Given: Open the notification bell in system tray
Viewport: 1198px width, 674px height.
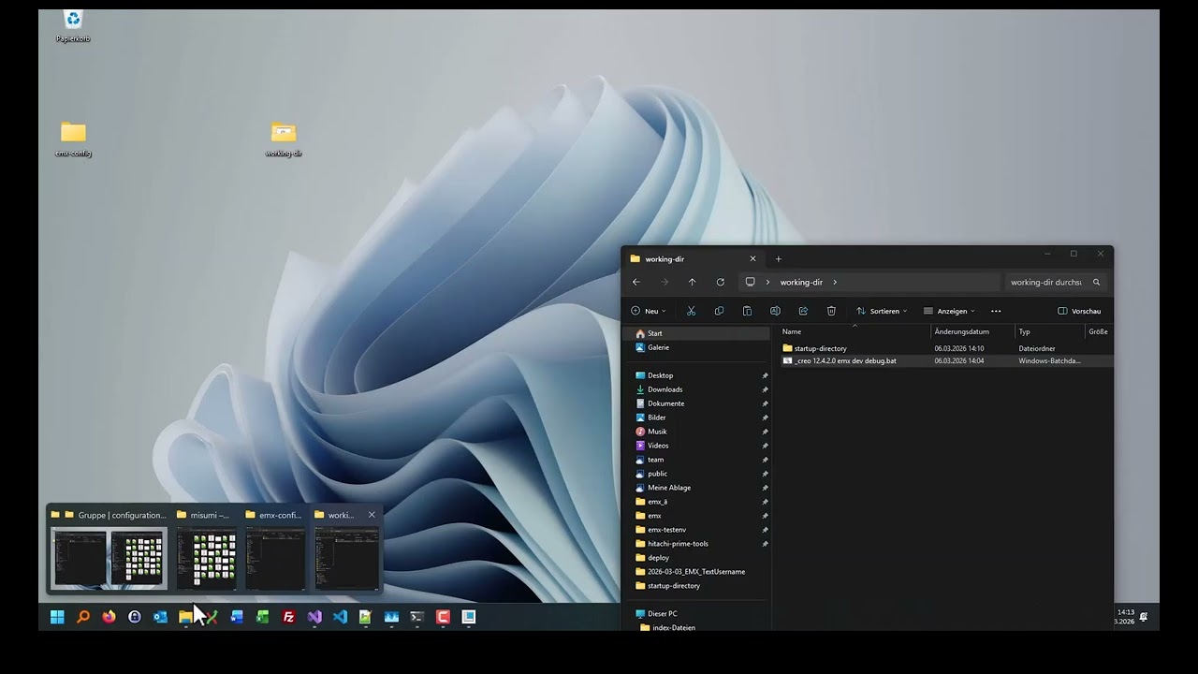Looking at the screenshot, I should pyautogui.click(x=1143, y=617).
